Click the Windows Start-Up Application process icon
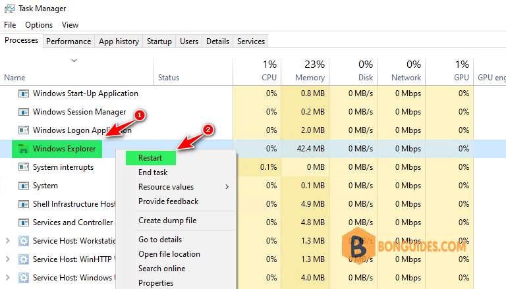506x289 pixels. coord(23,93)
